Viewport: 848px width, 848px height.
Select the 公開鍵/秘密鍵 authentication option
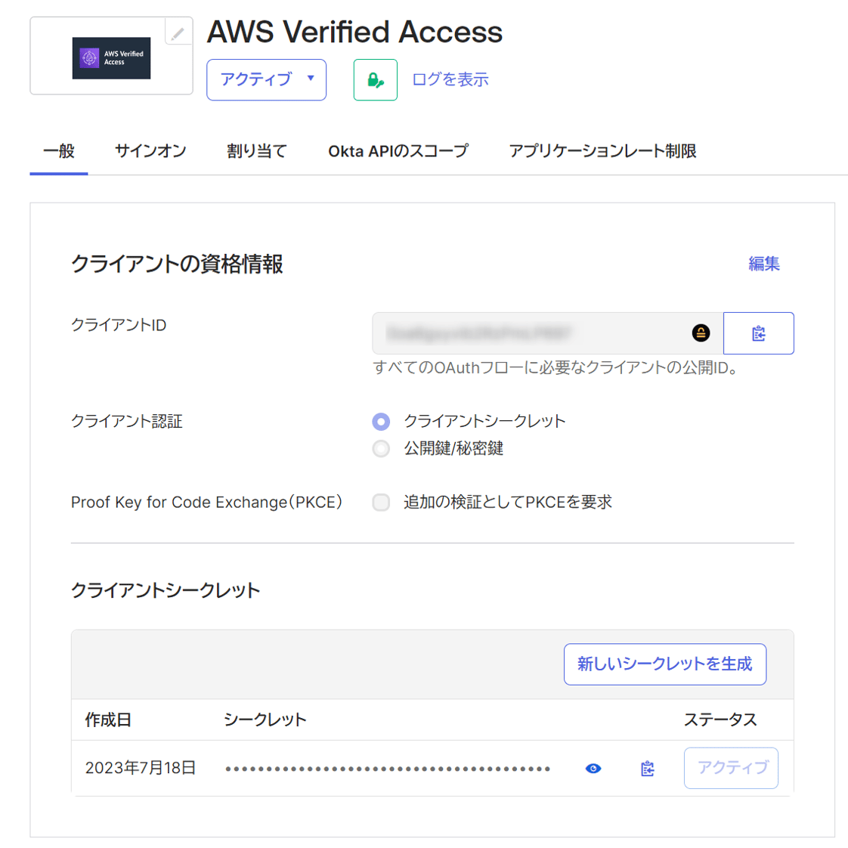(381, 447)
